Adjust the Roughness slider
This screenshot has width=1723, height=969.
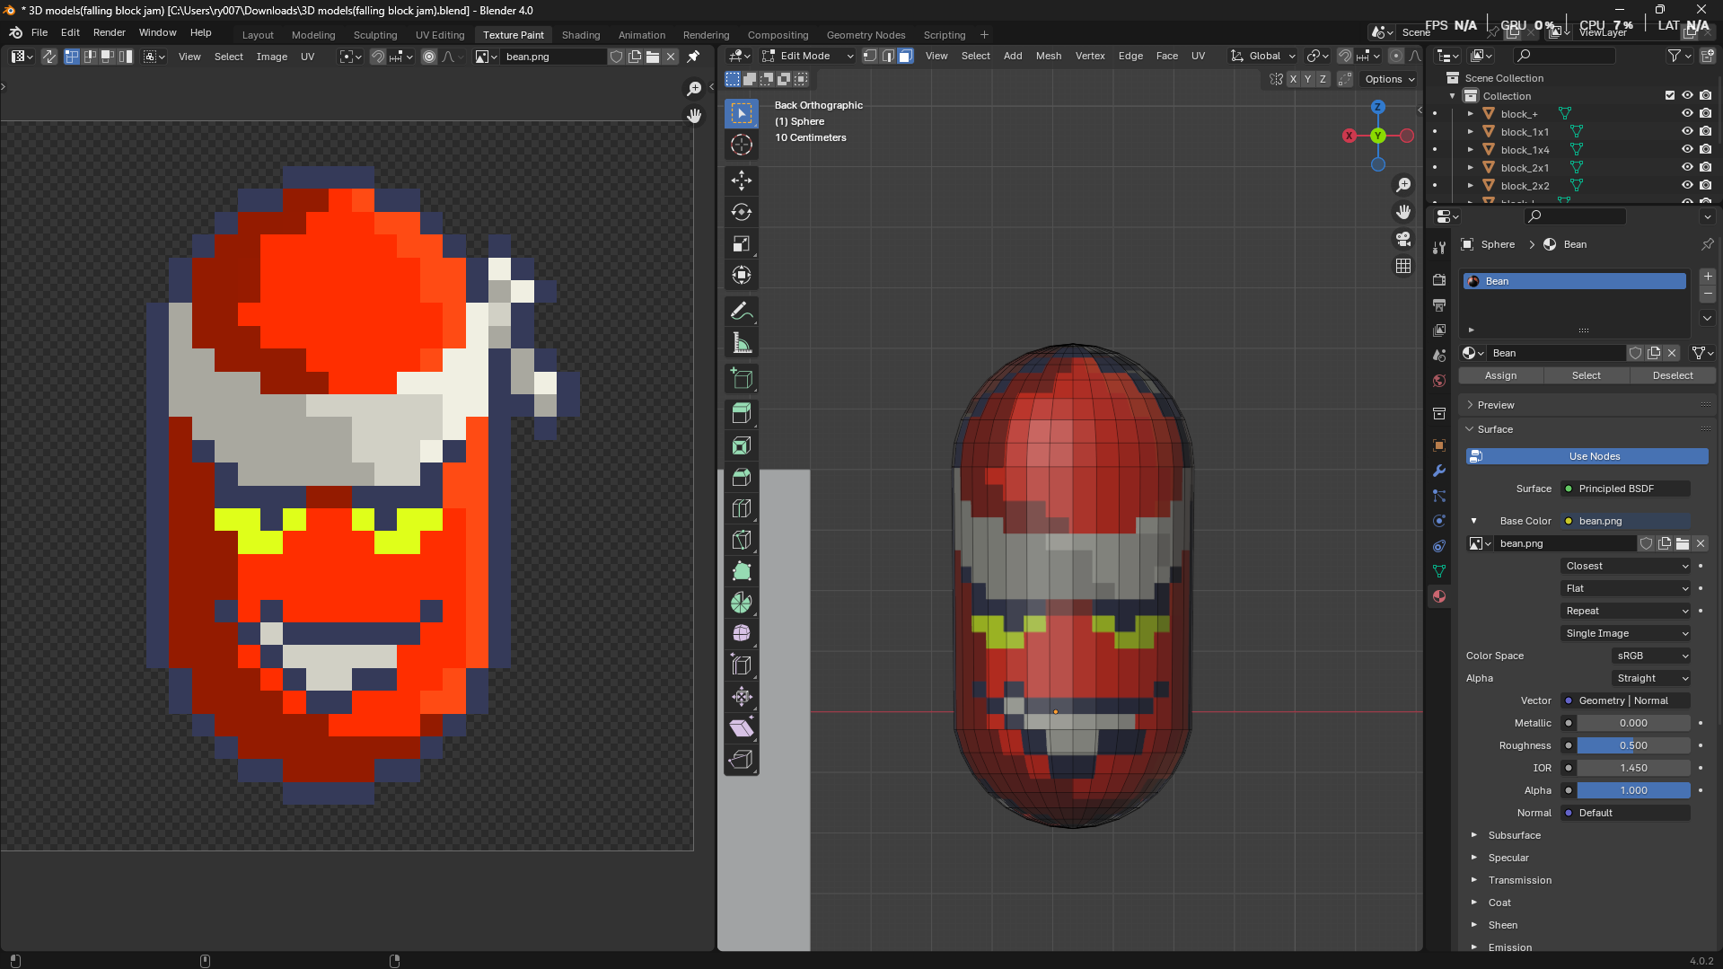coord(1632,745)
